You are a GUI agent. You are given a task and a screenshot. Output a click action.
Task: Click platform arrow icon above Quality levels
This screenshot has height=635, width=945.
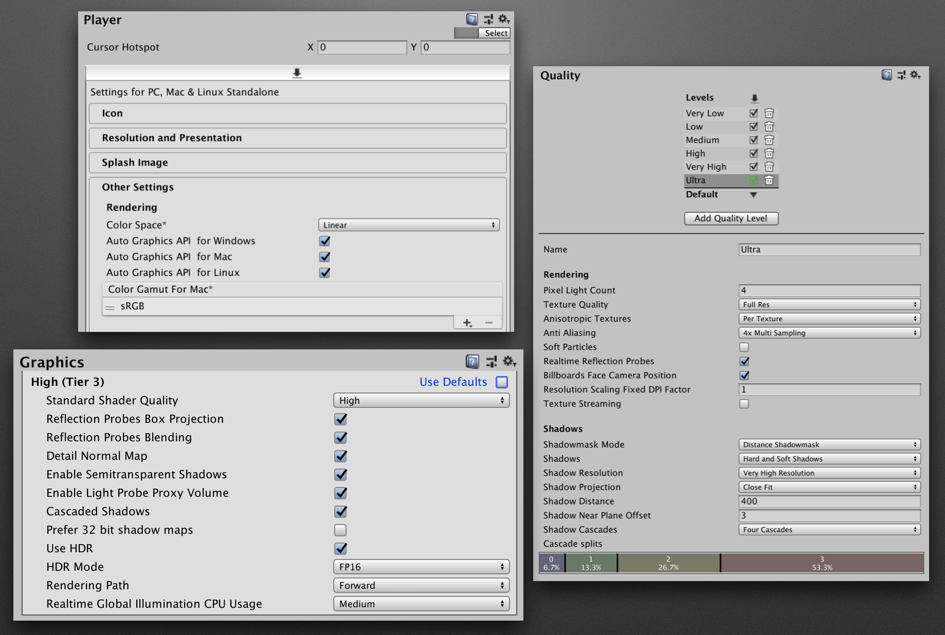pyautogui.click(x=754, y=98)
